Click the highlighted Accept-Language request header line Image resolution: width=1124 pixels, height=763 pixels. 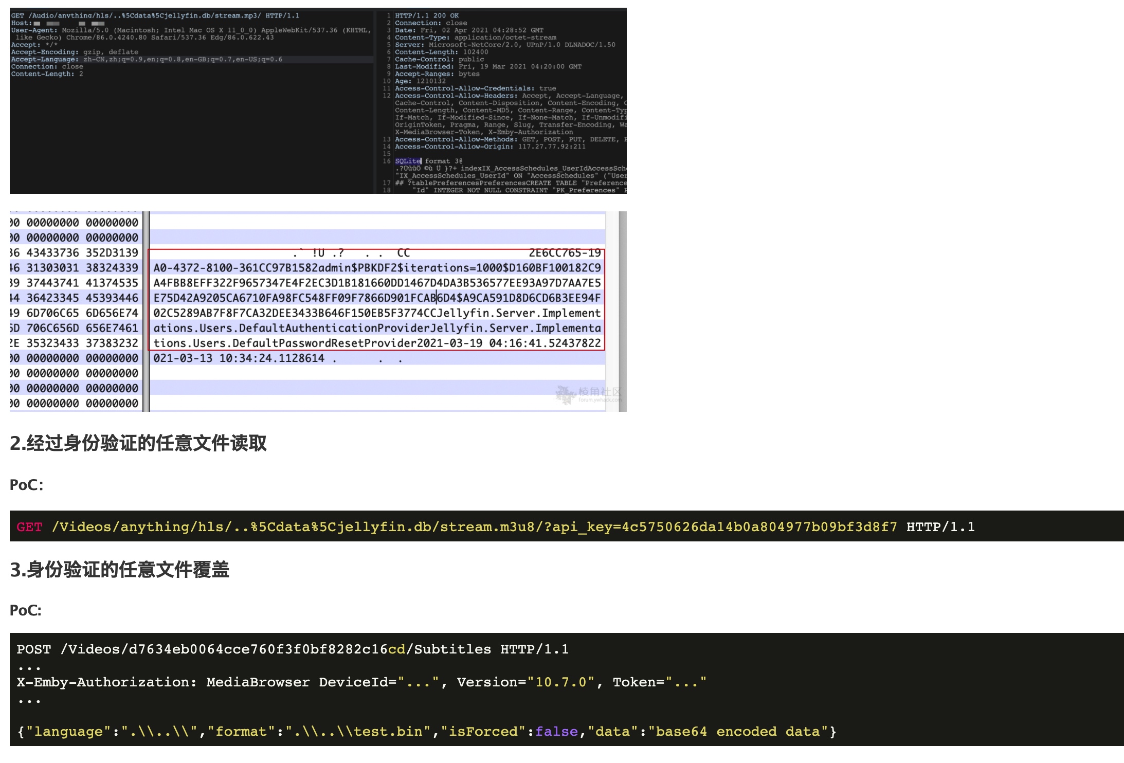coord(147,60)
